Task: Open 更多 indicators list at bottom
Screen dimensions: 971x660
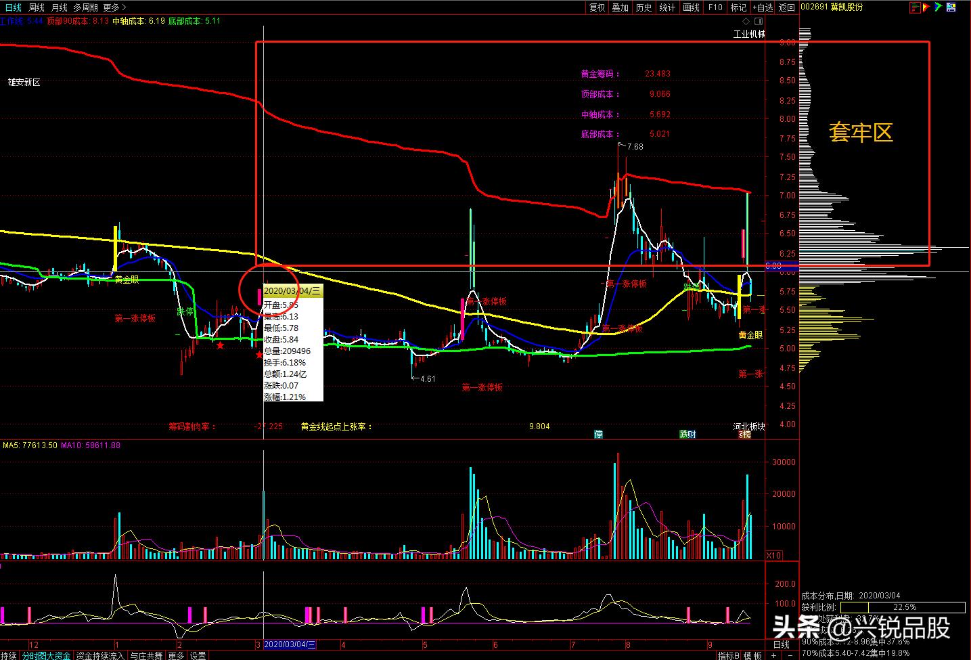Action: pos(176,655)
